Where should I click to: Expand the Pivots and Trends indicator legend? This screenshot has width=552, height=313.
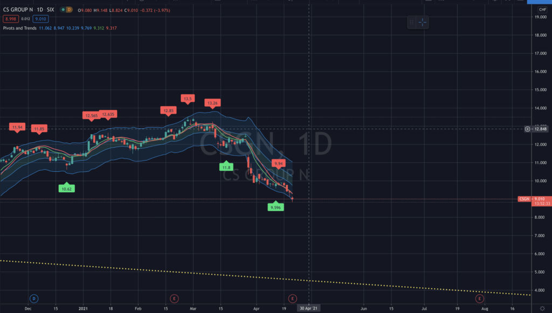point(20,28)
